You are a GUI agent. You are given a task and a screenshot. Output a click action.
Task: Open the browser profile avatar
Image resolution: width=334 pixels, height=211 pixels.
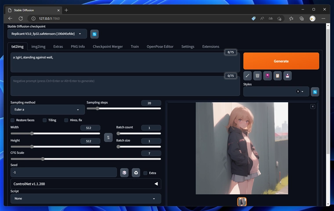click(312, 18)
